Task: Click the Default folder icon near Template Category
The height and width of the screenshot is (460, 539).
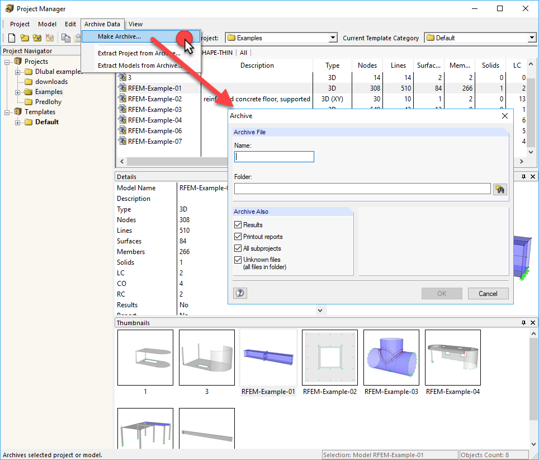Action: click(432, 37)
